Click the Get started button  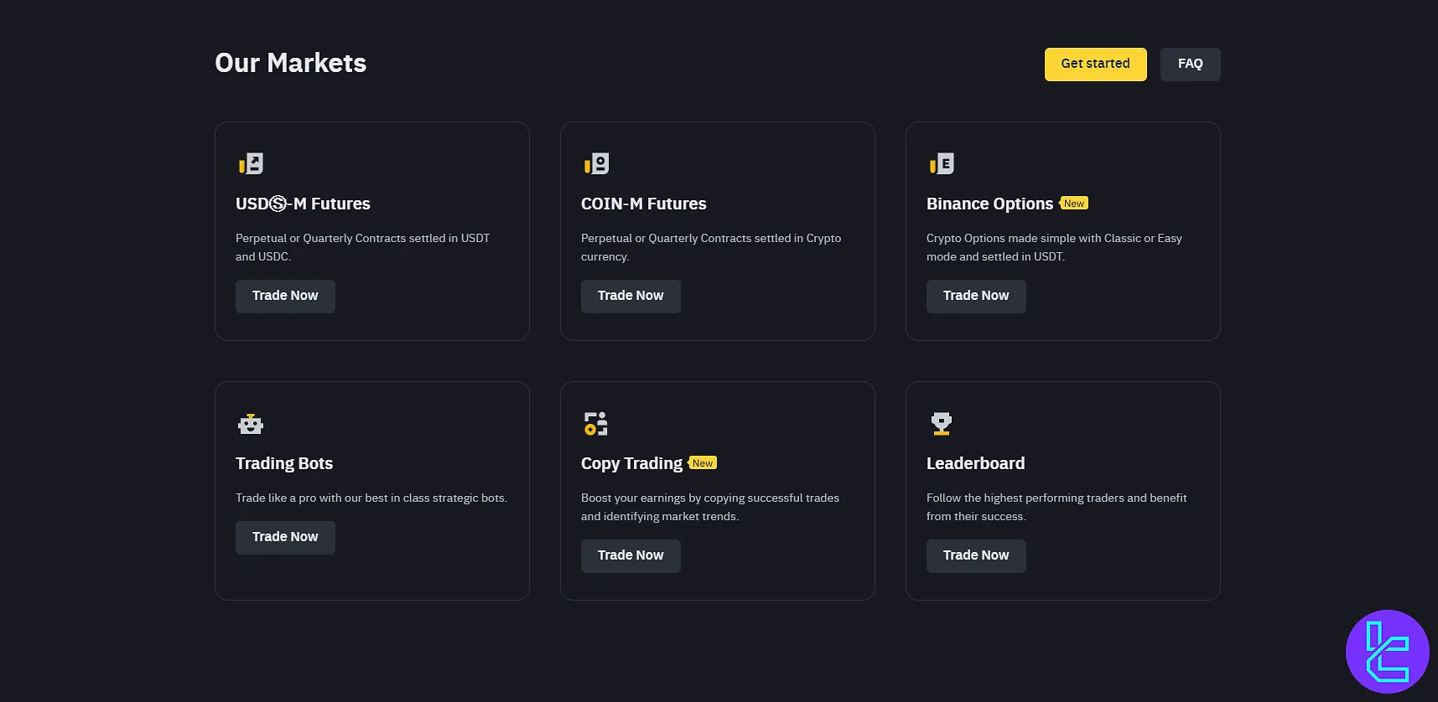pyautogui.click(x=1095, y=65)
